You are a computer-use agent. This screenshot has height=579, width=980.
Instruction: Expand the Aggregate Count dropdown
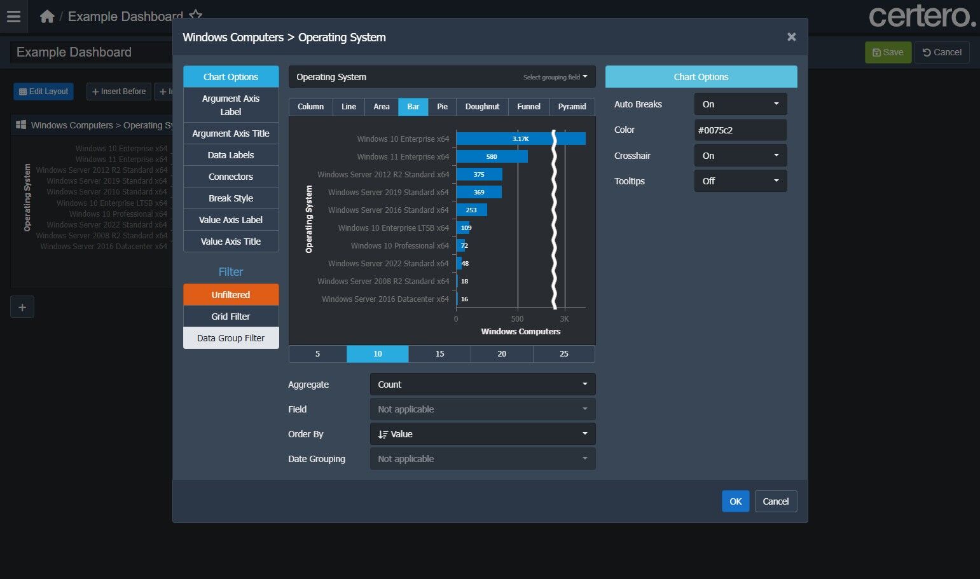tap(482, 385)
